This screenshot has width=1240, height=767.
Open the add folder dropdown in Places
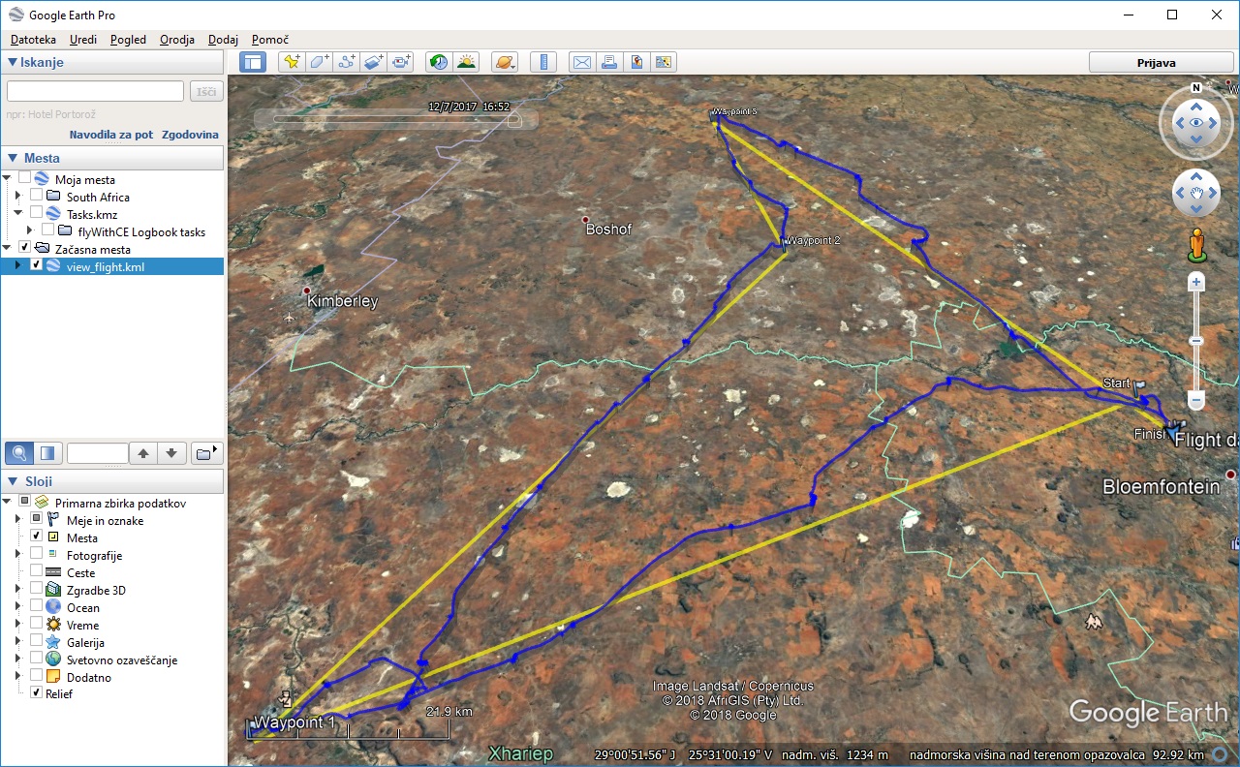point(206,452)
